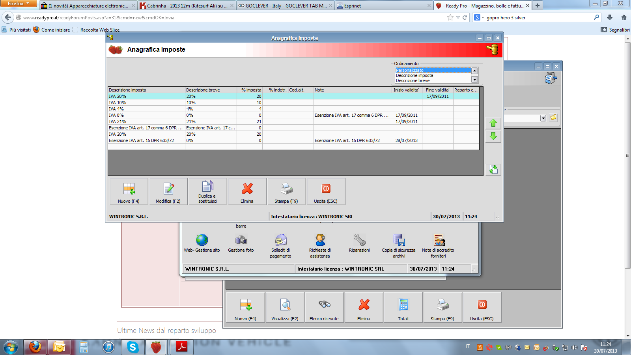Select the IVA 10% row

pos(293,103)
